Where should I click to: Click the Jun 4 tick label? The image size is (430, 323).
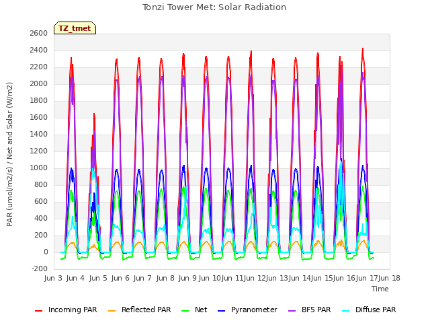coord(75,278)
